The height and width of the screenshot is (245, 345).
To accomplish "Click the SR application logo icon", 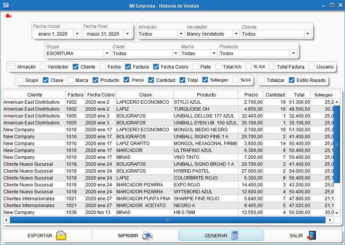I will pyautogui.click(x=6, y=6).
